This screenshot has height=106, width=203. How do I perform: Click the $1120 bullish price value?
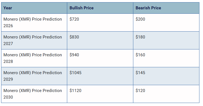75,91
